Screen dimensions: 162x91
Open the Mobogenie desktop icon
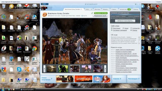coord(34,18)
